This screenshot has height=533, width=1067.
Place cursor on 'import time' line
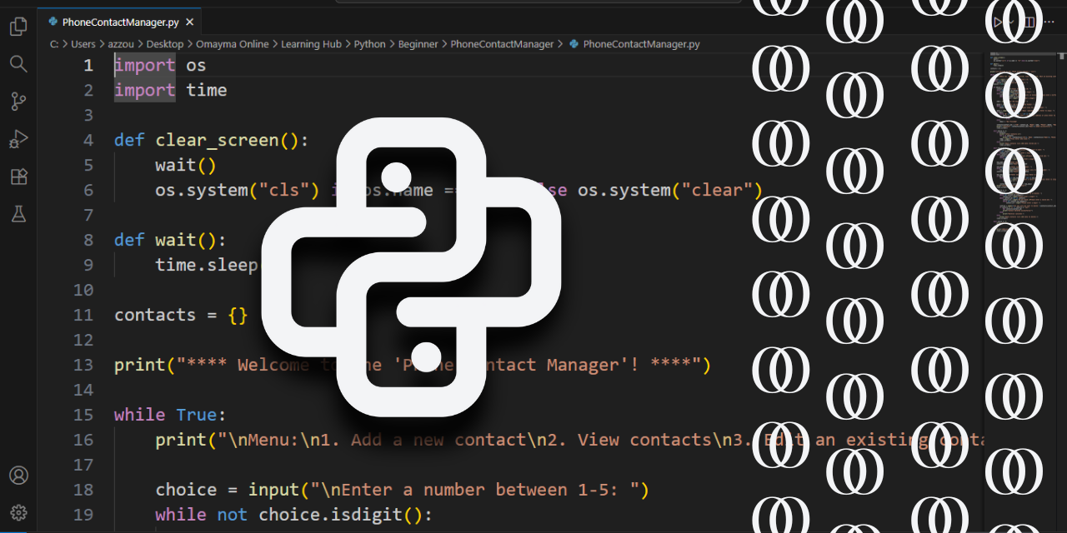(171, 90)
